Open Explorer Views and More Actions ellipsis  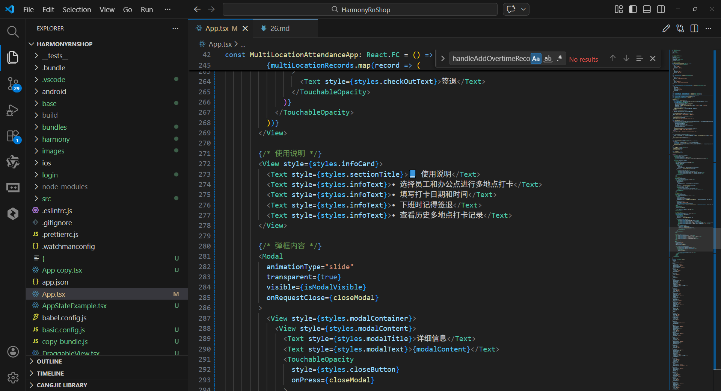(175, 29)
